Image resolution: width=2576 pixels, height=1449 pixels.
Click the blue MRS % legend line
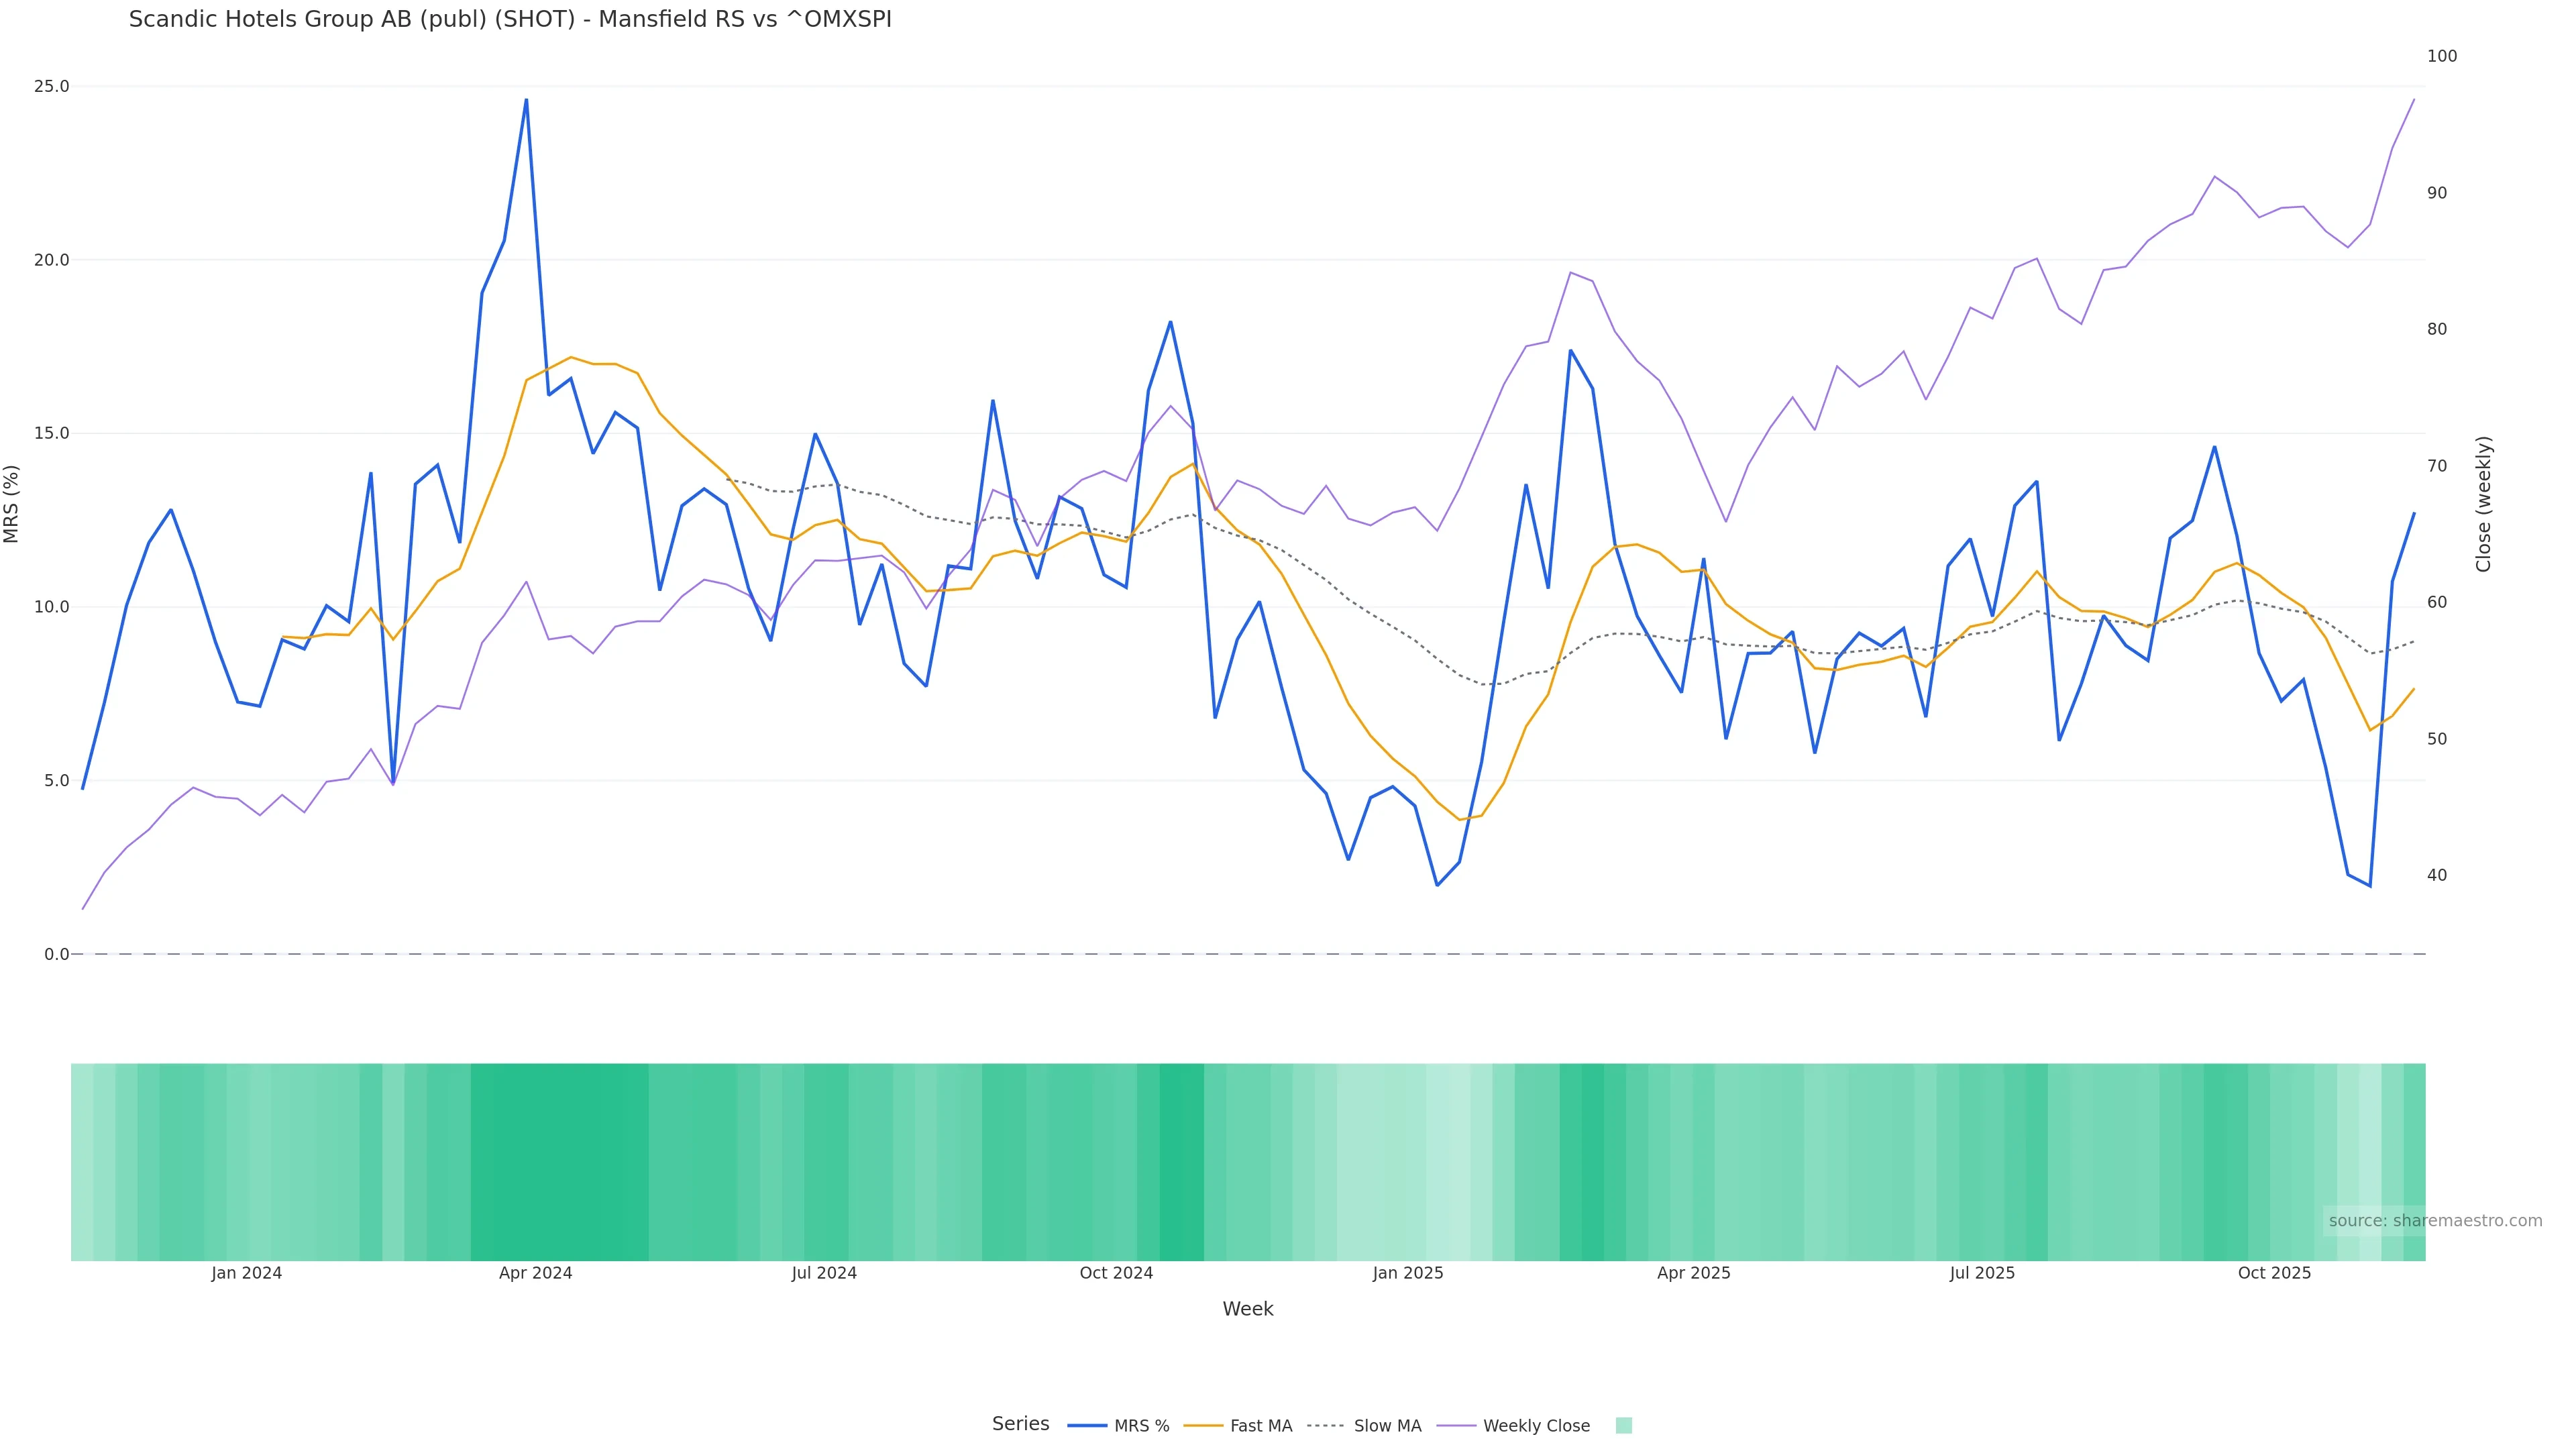pos(1087,1426)
